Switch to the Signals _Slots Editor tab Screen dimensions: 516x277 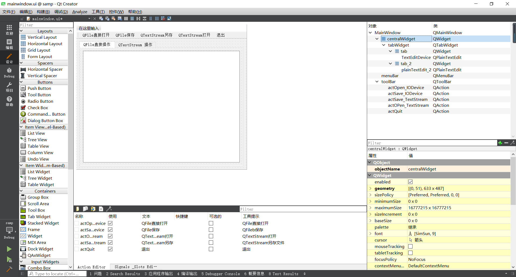pos(135,267)
